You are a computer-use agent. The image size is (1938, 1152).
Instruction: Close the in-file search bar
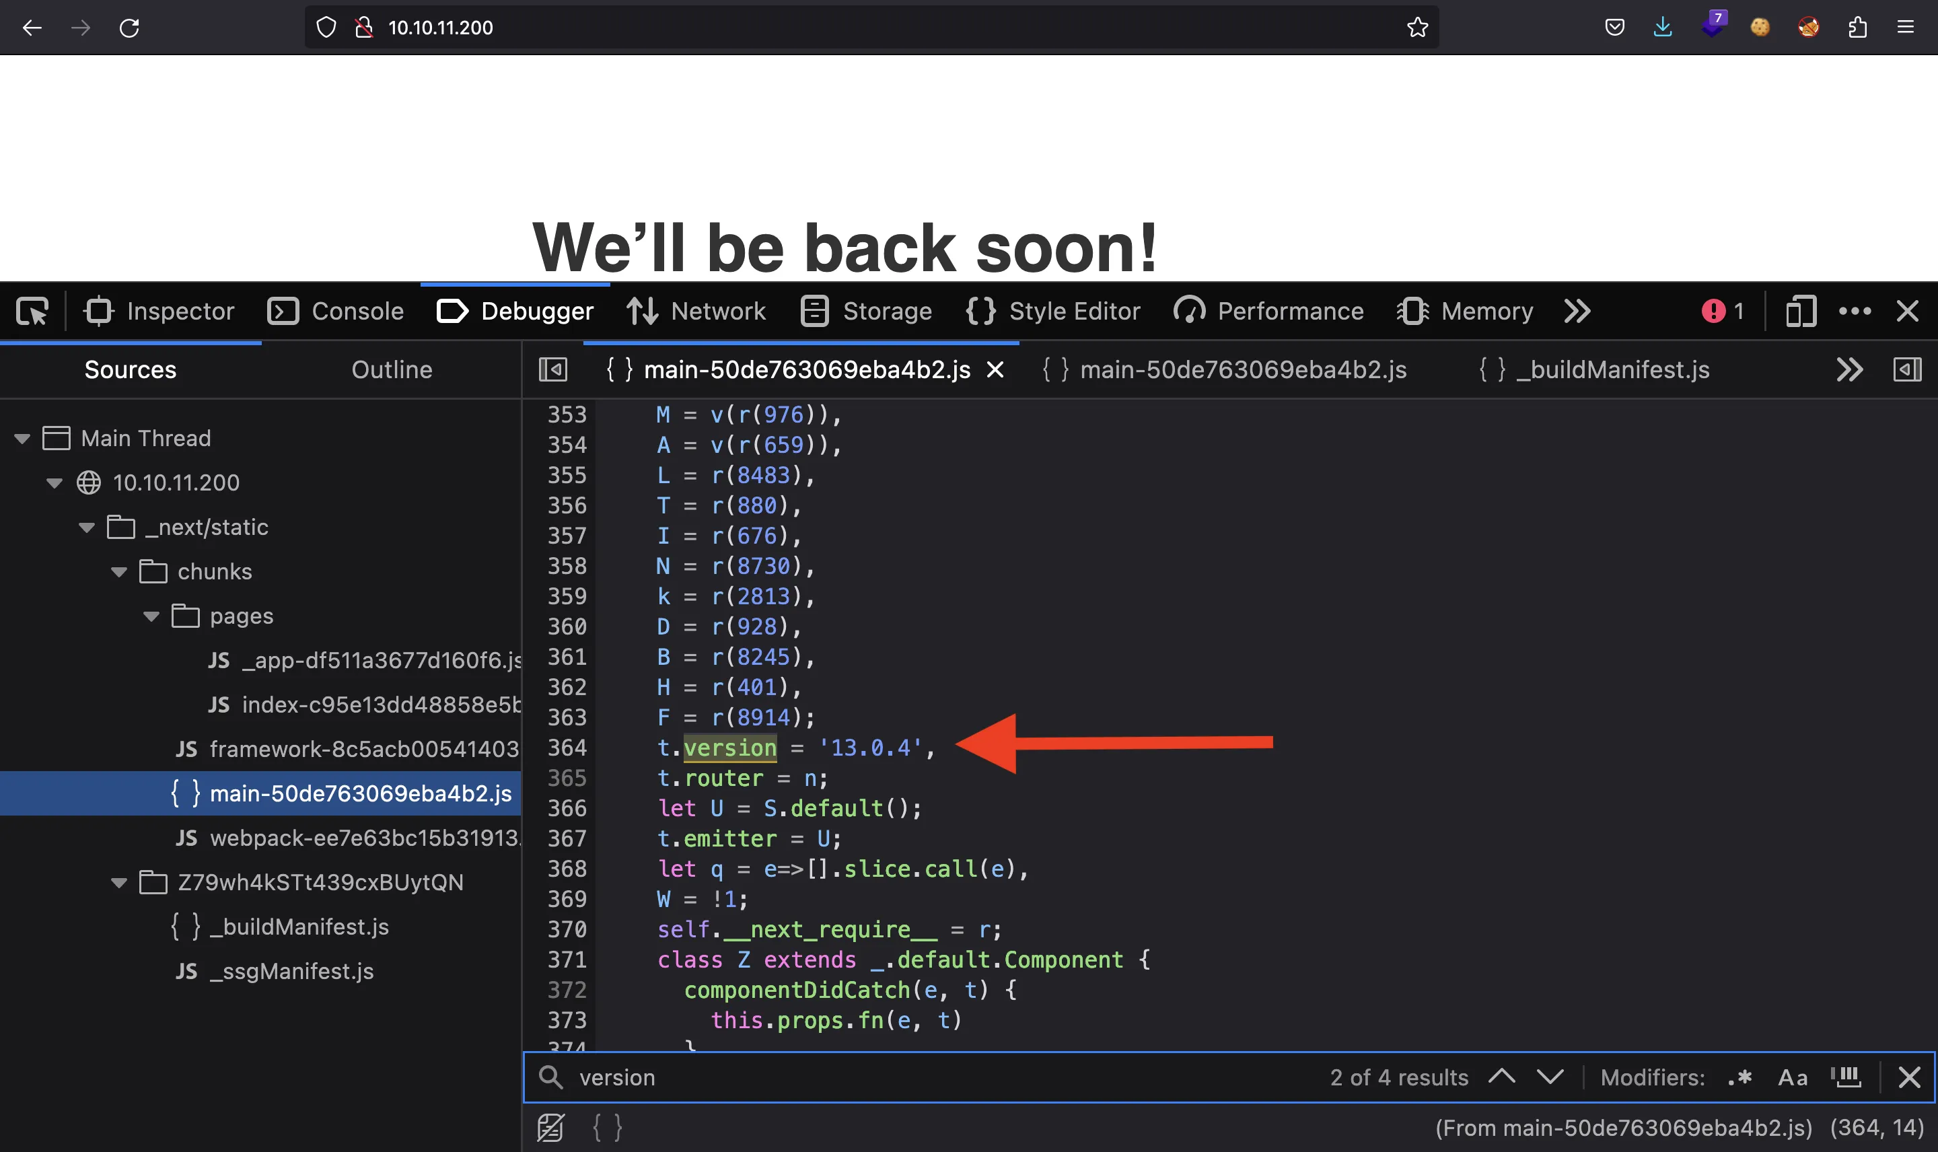(1908, 1077)
